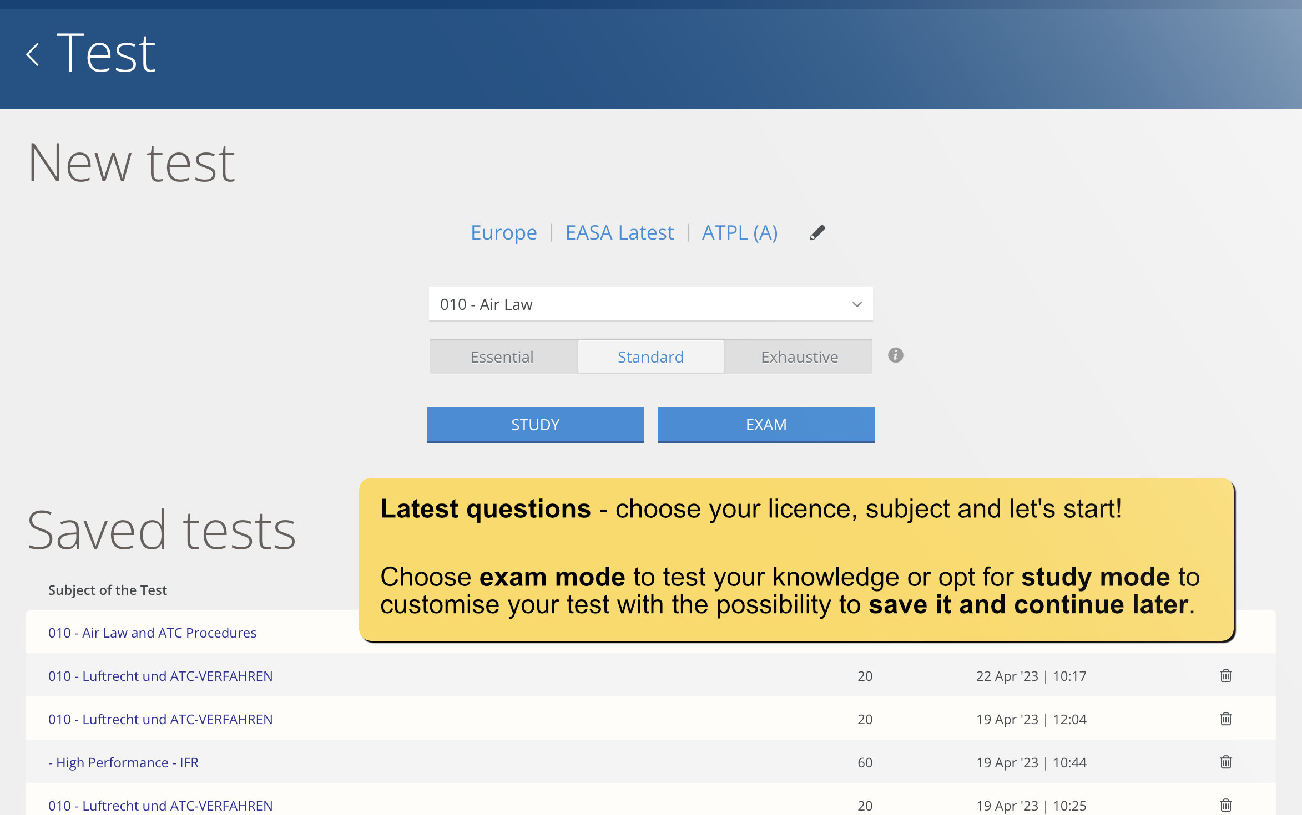
Task: Select Standard question mode
Action: (650, 356)
